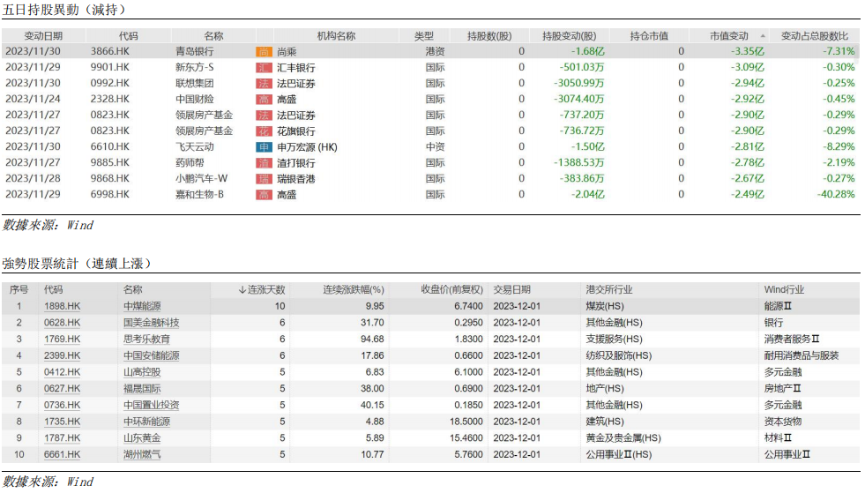Select the 煤炭(HS) industry cell
Viewport: 865px width, 493px height.
coord(605,306)
